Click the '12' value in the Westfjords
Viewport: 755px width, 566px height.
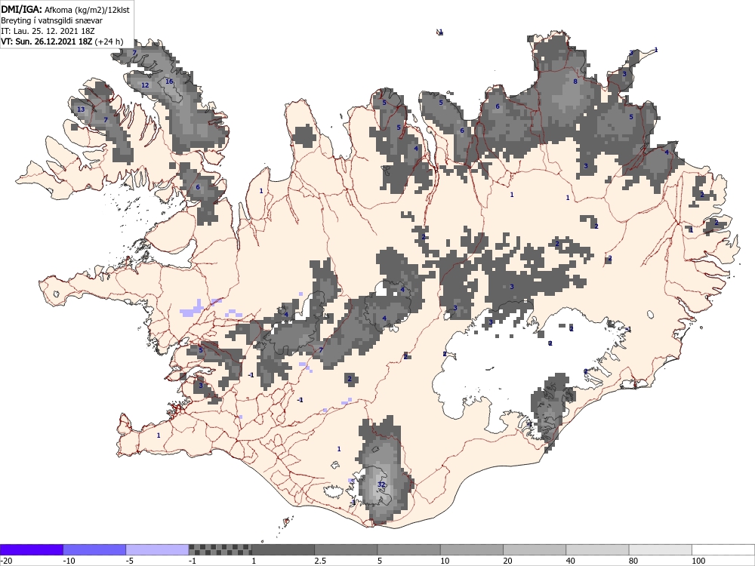click(x=145, y=85)
